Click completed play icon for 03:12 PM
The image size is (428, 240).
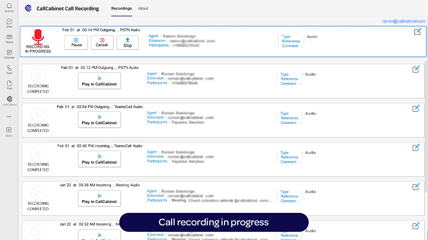click(38, 76)
